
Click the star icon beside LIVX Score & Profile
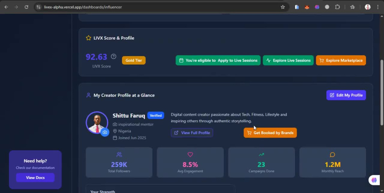pyautogui.click(x=88, y=38)
